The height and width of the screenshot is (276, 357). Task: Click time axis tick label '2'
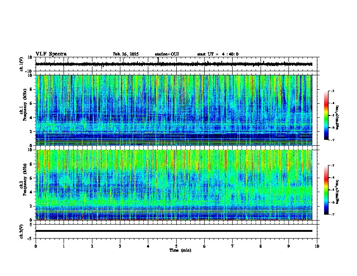(92, 246)
